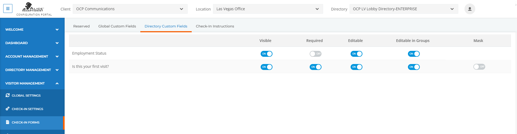The height and width of the screenshot is (134, 517).
Task: Expand the Dashboard sidebar section
Action: click(x=32, y=43)
